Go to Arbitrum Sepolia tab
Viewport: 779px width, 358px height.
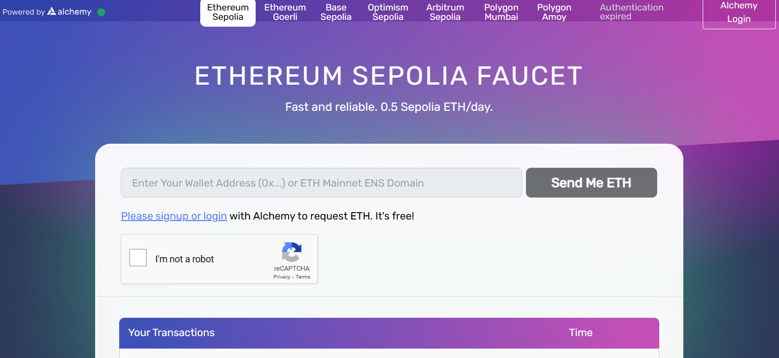tap(445, 12)
